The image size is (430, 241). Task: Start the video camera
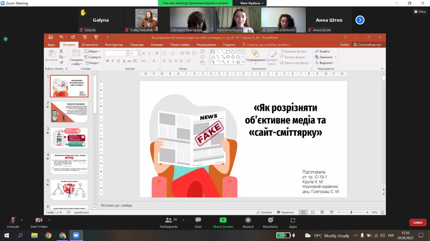39,223
